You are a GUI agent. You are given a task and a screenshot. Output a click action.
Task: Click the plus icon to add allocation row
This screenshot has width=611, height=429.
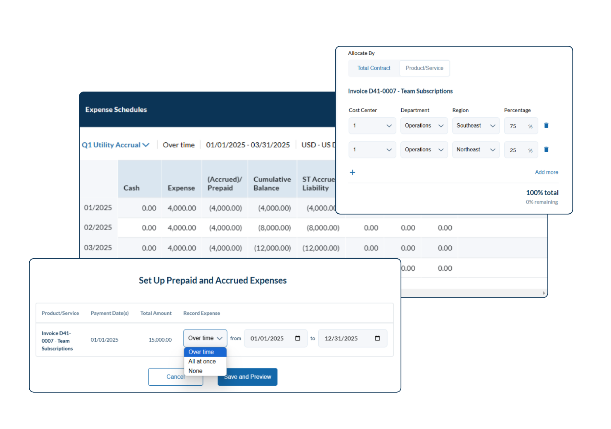coord(352,172)
